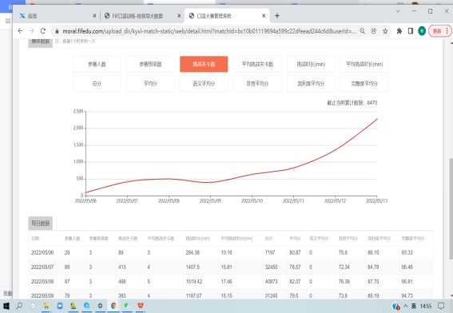The image size is (453, 313).
Task: Open a new browser tab
Action: click(x=277, y=16)
